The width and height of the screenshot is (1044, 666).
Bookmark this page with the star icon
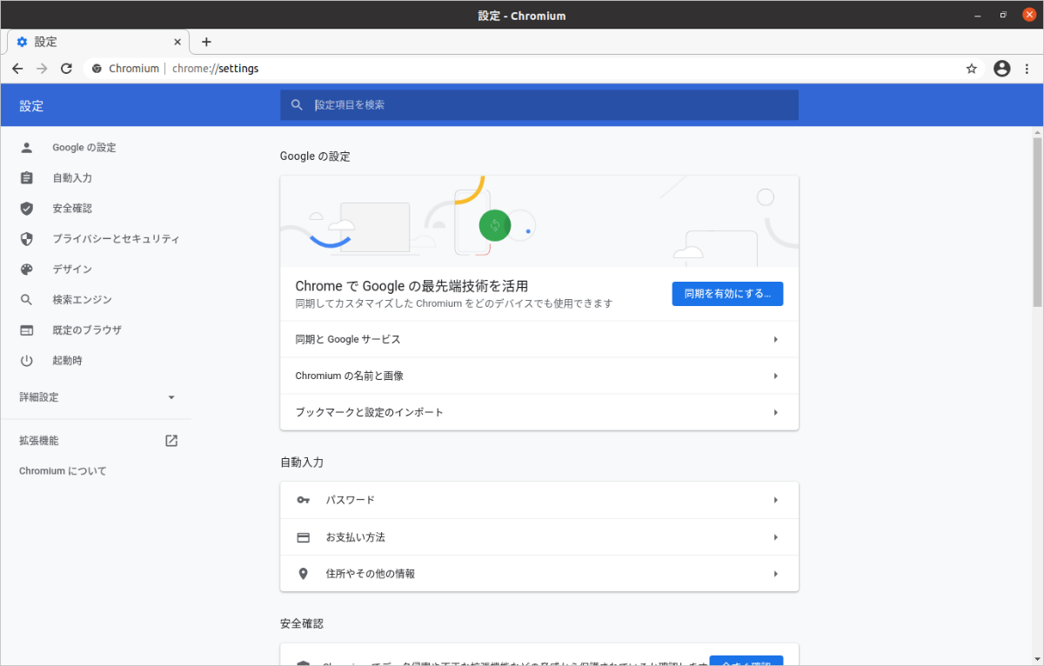tap(972, 69)
